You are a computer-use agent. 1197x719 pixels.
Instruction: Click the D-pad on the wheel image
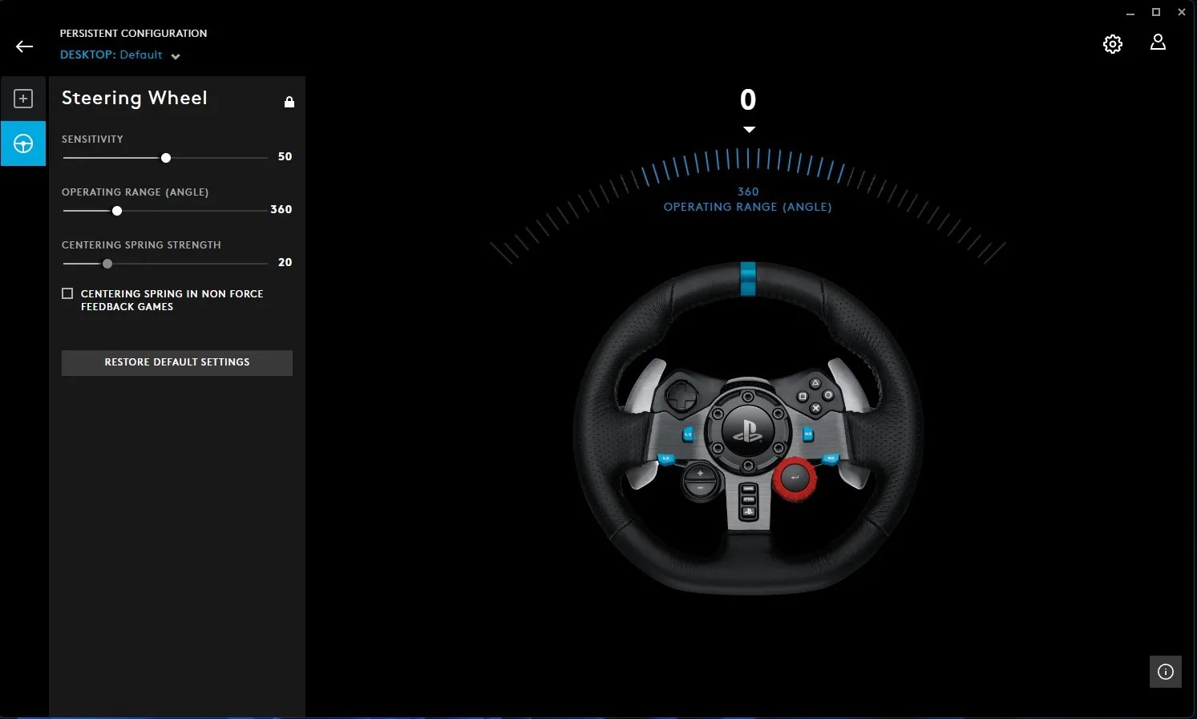(x=682, y=395)
